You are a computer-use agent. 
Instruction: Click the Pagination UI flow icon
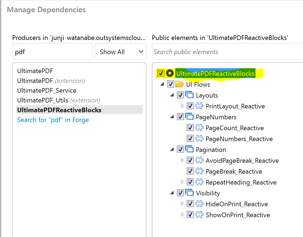coord(190,149)
